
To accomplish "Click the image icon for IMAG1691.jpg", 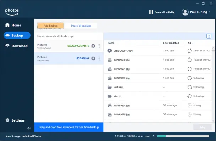I will point(109,69).
